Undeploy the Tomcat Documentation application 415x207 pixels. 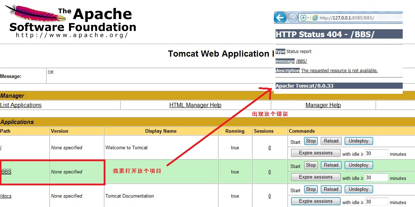(359, 189)
